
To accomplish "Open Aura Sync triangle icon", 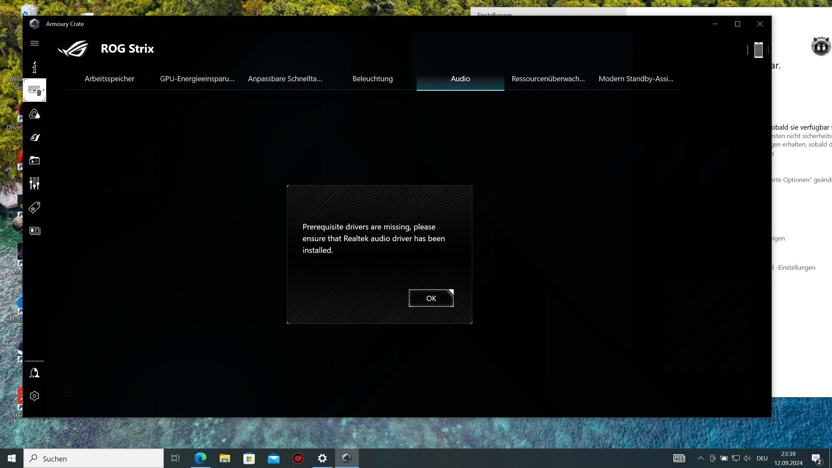I will 34,114.
